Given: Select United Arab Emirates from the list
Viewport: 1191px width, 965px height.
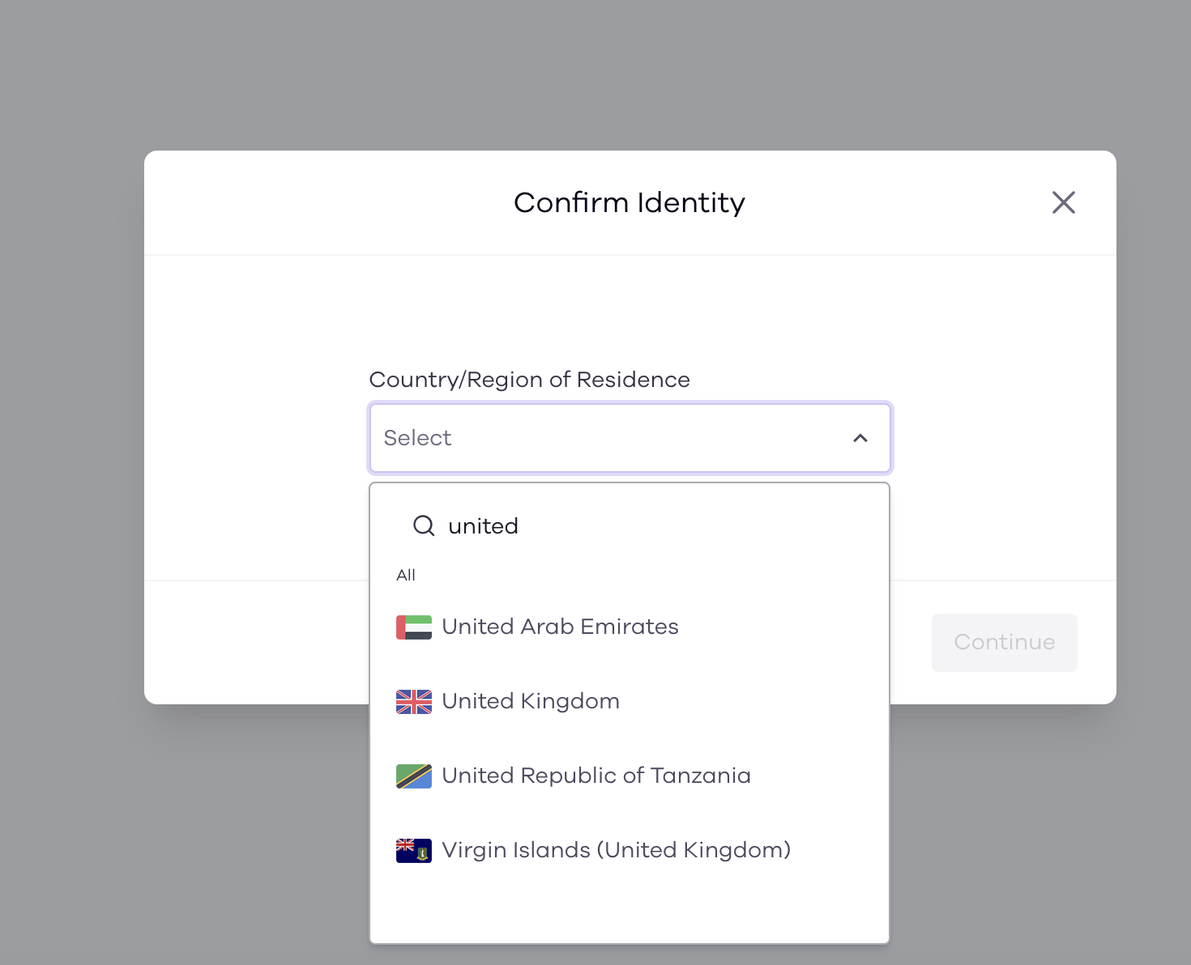Looking at the screenshot, I should [560, 627].
